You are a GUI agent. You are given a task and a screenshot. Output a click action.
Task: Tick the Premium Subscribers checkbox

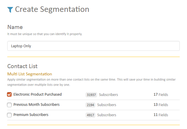(9, 115)
